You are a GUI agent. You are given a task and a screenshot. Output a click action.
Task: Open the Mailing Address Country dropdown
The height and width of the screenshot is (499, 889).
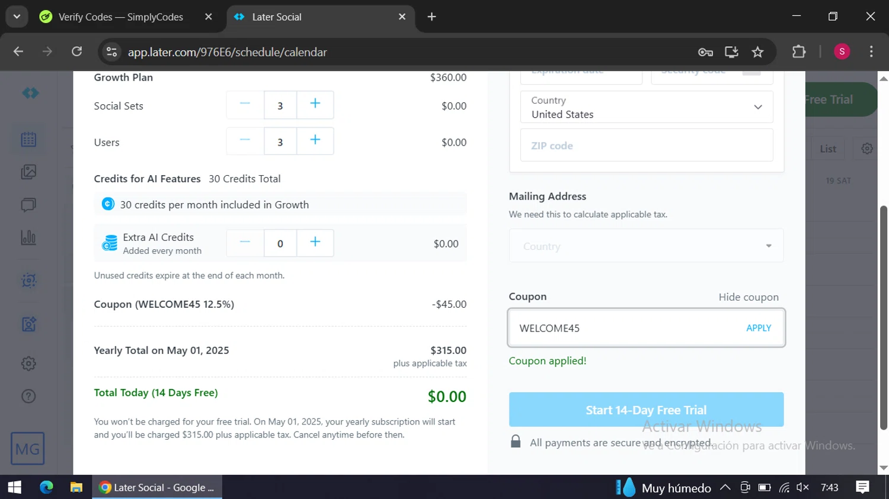coord(646,246)
